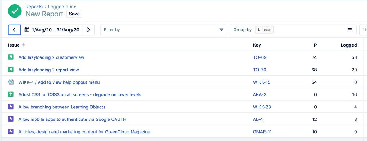Click logged value 53 in TO-69 row
367x141 pixels.
point(354,57)
